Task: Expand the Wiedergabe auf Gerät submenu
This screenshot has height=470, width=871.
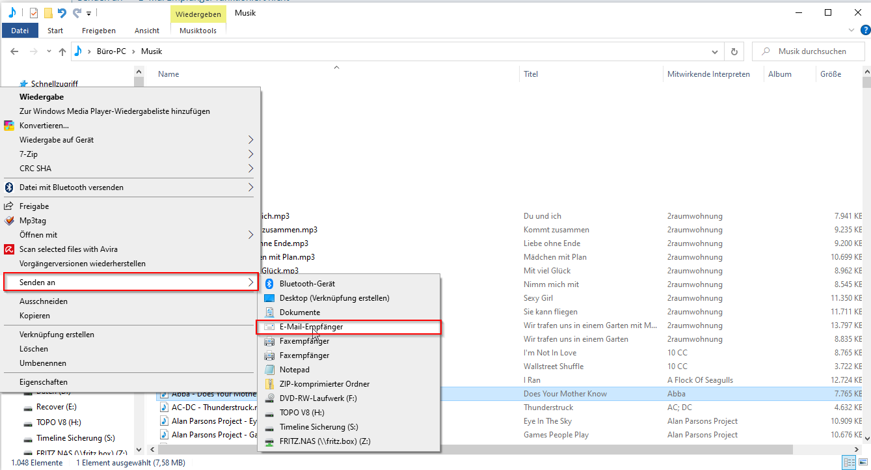Action: 251,140
